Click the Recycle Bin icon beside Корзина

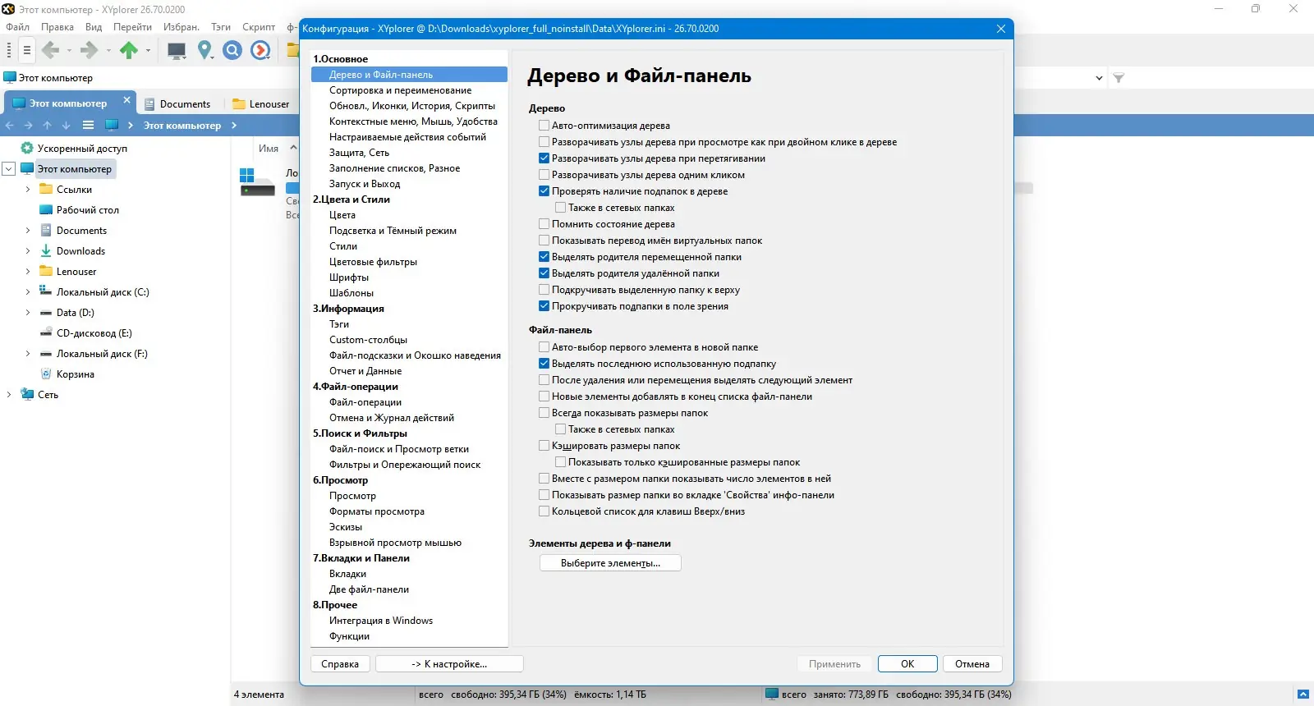point(46,374)
